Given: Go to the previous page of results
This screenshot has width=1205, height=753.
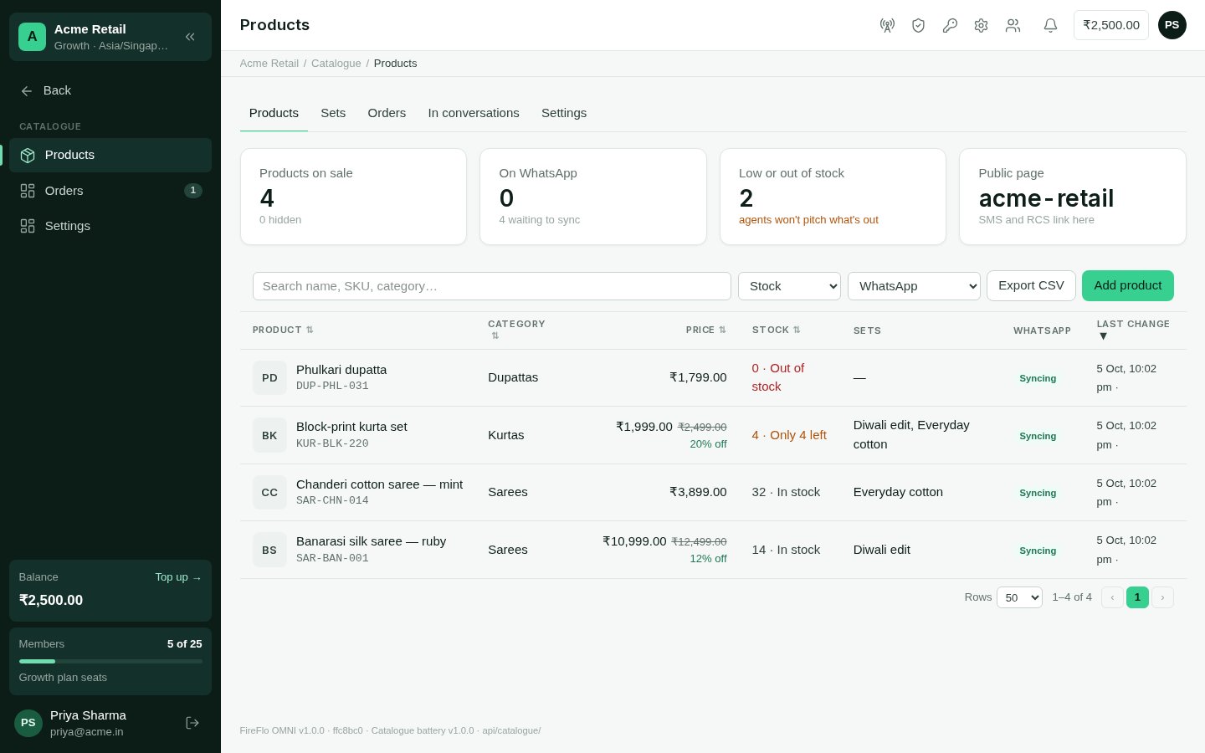Looking at the screenshot, I should tap(1112, 597).
